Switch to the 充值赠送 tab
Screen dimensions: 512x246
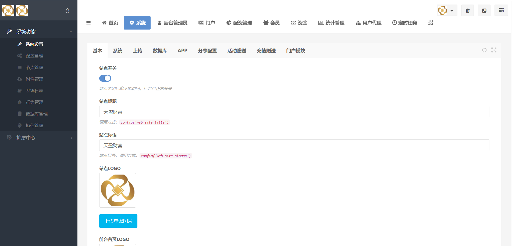(x=266, y=51)
